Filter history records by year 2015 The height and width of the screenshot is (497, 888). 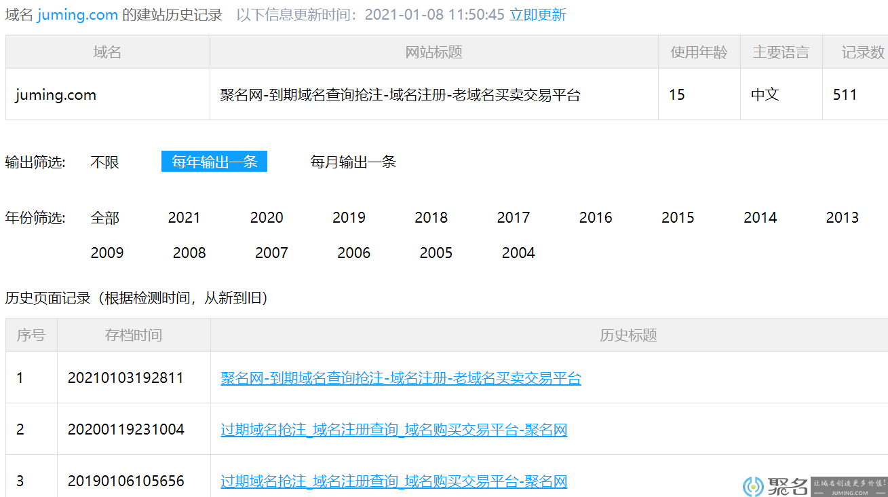(x=678, y=217)
